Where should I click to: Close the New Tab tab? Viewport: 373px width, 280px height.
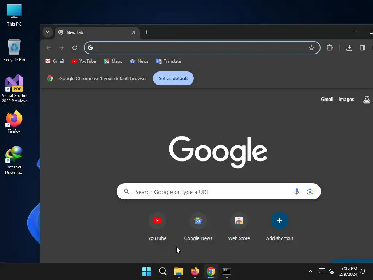click(134, 32)
